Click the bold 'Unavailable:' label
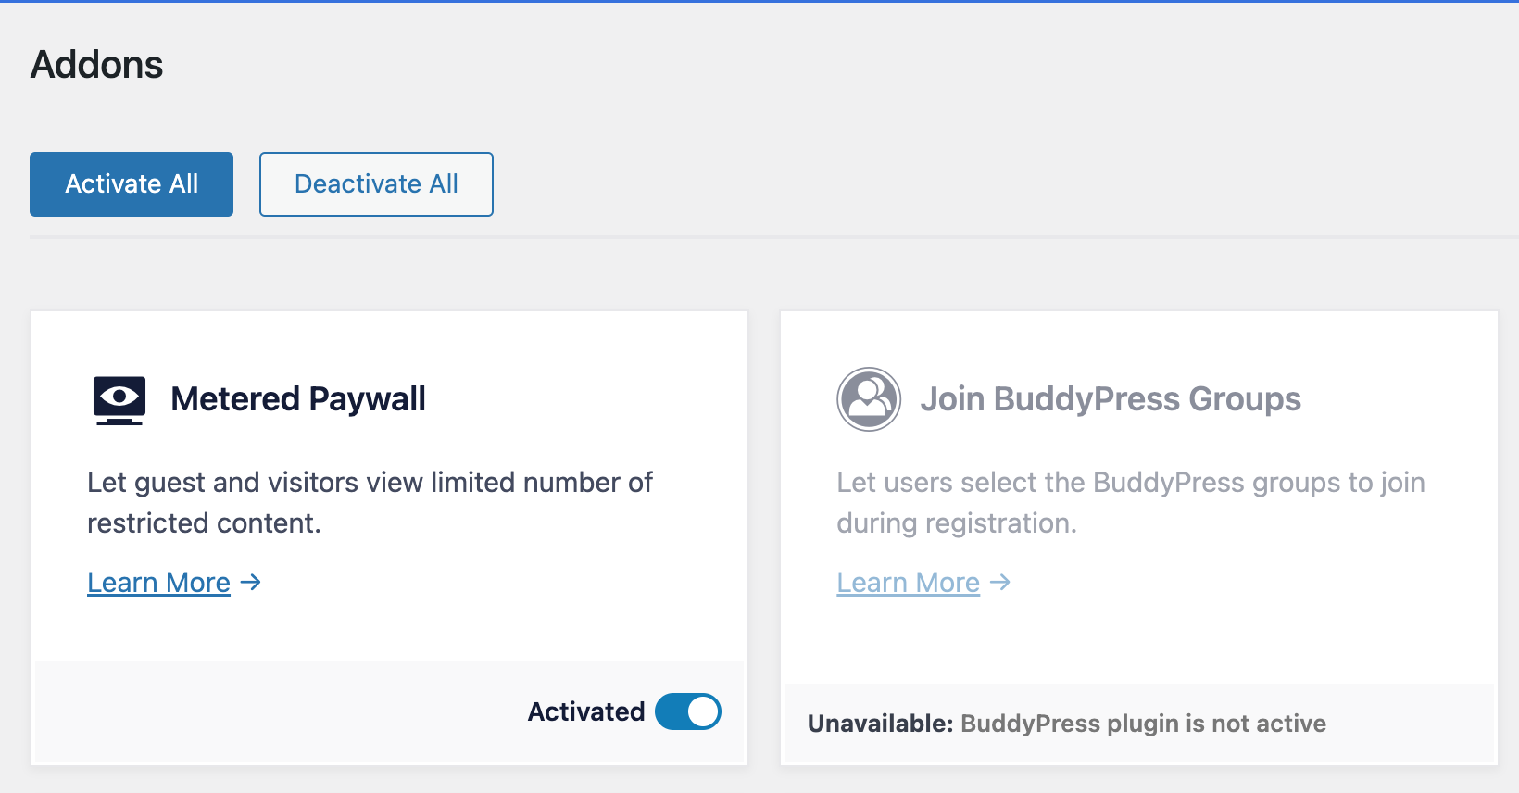 tap(880, 724)
